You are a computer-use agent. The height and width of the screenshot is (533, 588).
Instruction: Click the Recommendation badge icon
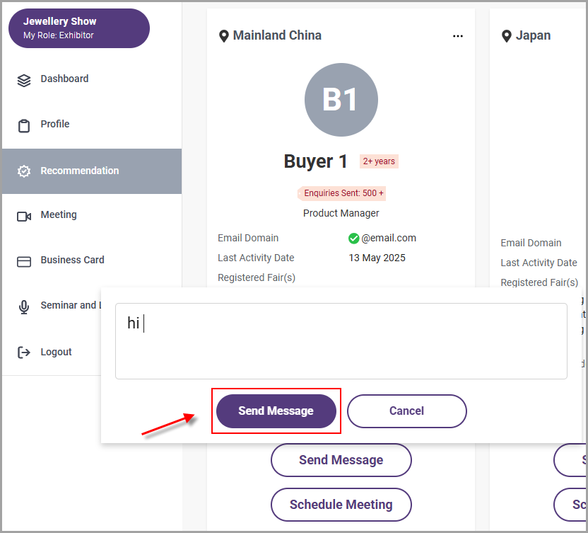coord(24,171)
